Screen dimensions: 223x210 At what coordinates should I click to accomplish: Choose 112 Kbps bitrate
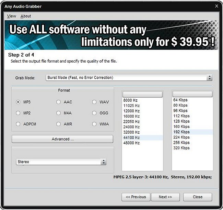click(x=193, y=116)
